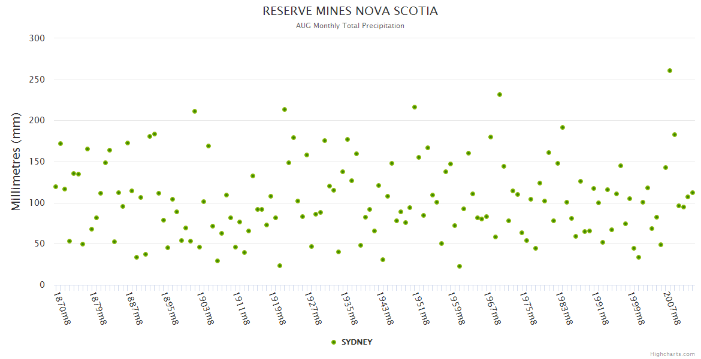Click the last data point at far right
Image resolution: width=701 pixels, height=359 pixels.
693,193
